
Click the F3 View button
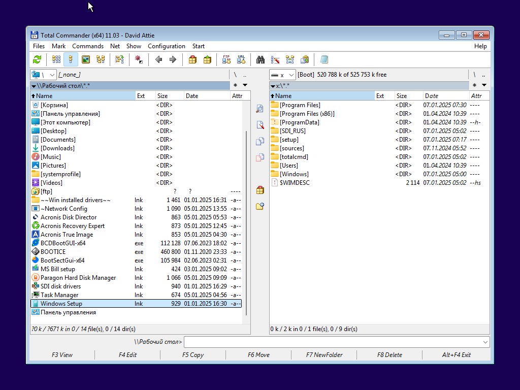tap(62, 355)
